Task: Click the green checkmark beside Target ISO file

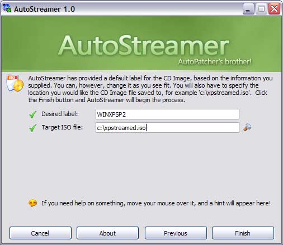Action: [x=33, y=128]
